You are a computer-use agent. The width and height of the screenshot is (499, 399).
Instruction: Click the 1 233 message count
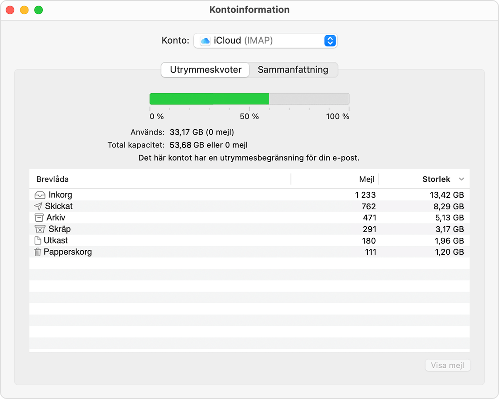(x=365, y=195)
